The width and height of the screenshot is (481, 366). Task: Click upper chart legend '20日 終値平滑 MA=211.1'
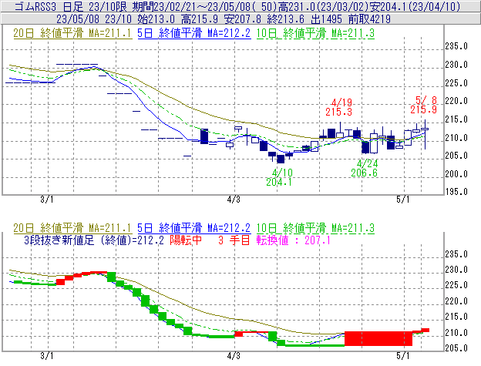pyautogui.click(x=72, y=33)
